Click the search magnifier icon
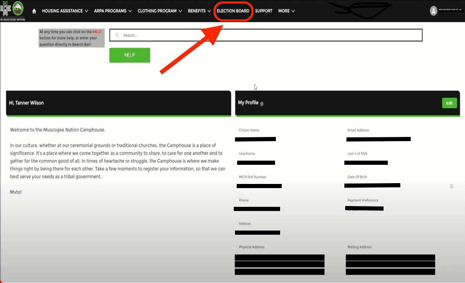This screenshot has height=283, width=465. 117,35
